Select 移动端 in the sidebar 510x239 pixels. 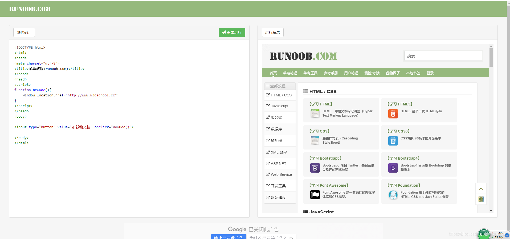pos(280,141)
